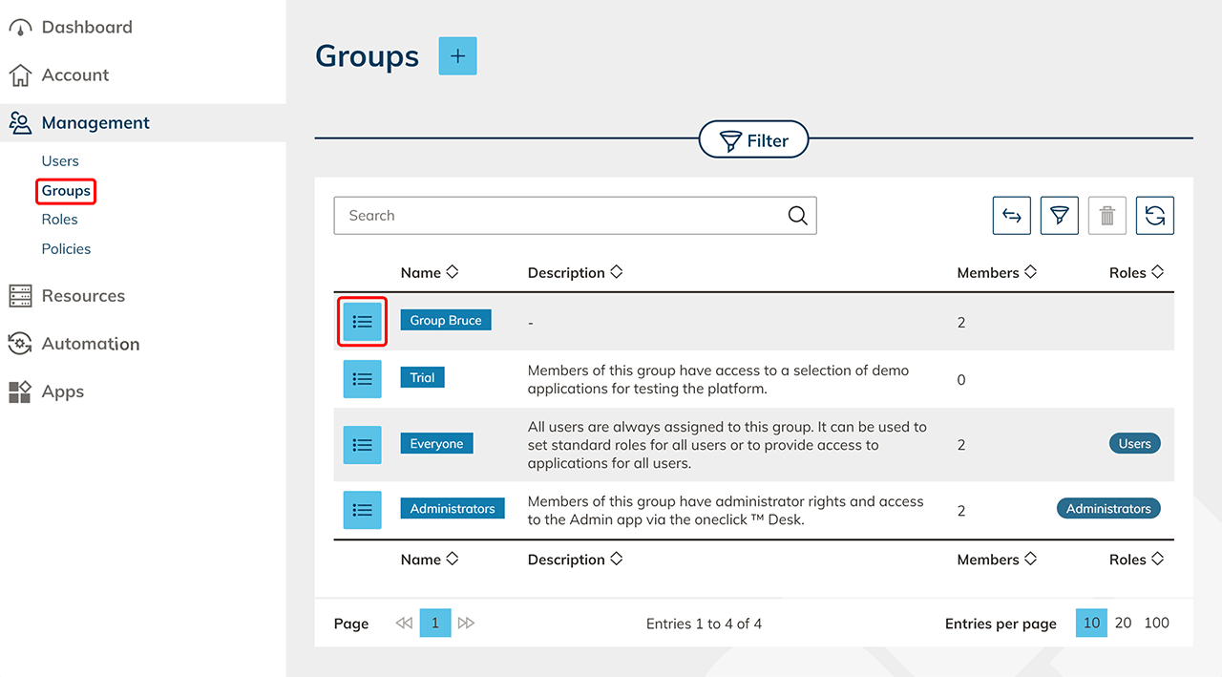
Task: Click the double-arrow column toggle icon
Action: tap(1011, 216)
